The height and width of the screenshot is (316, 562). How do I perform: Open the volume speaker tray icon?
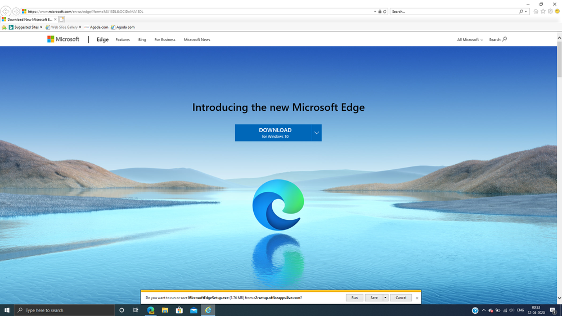(511, 310)
